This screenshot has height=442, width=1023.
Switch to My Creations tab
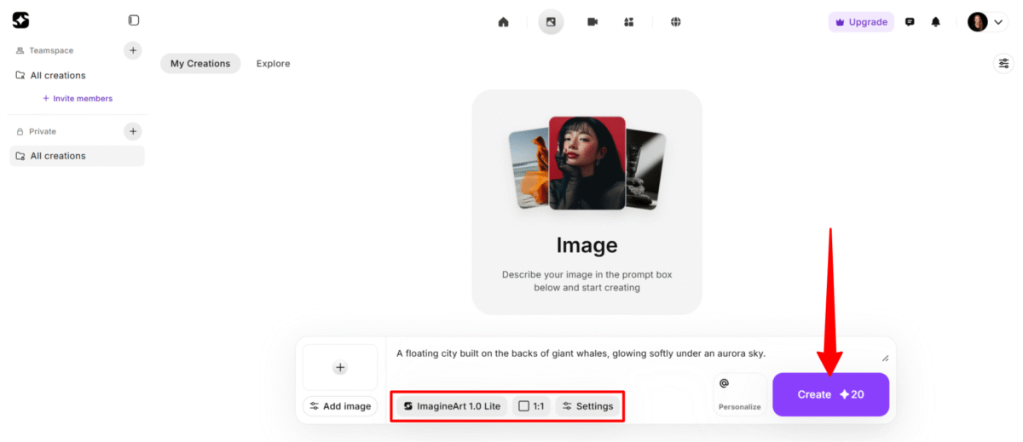(x=200, y=64)
